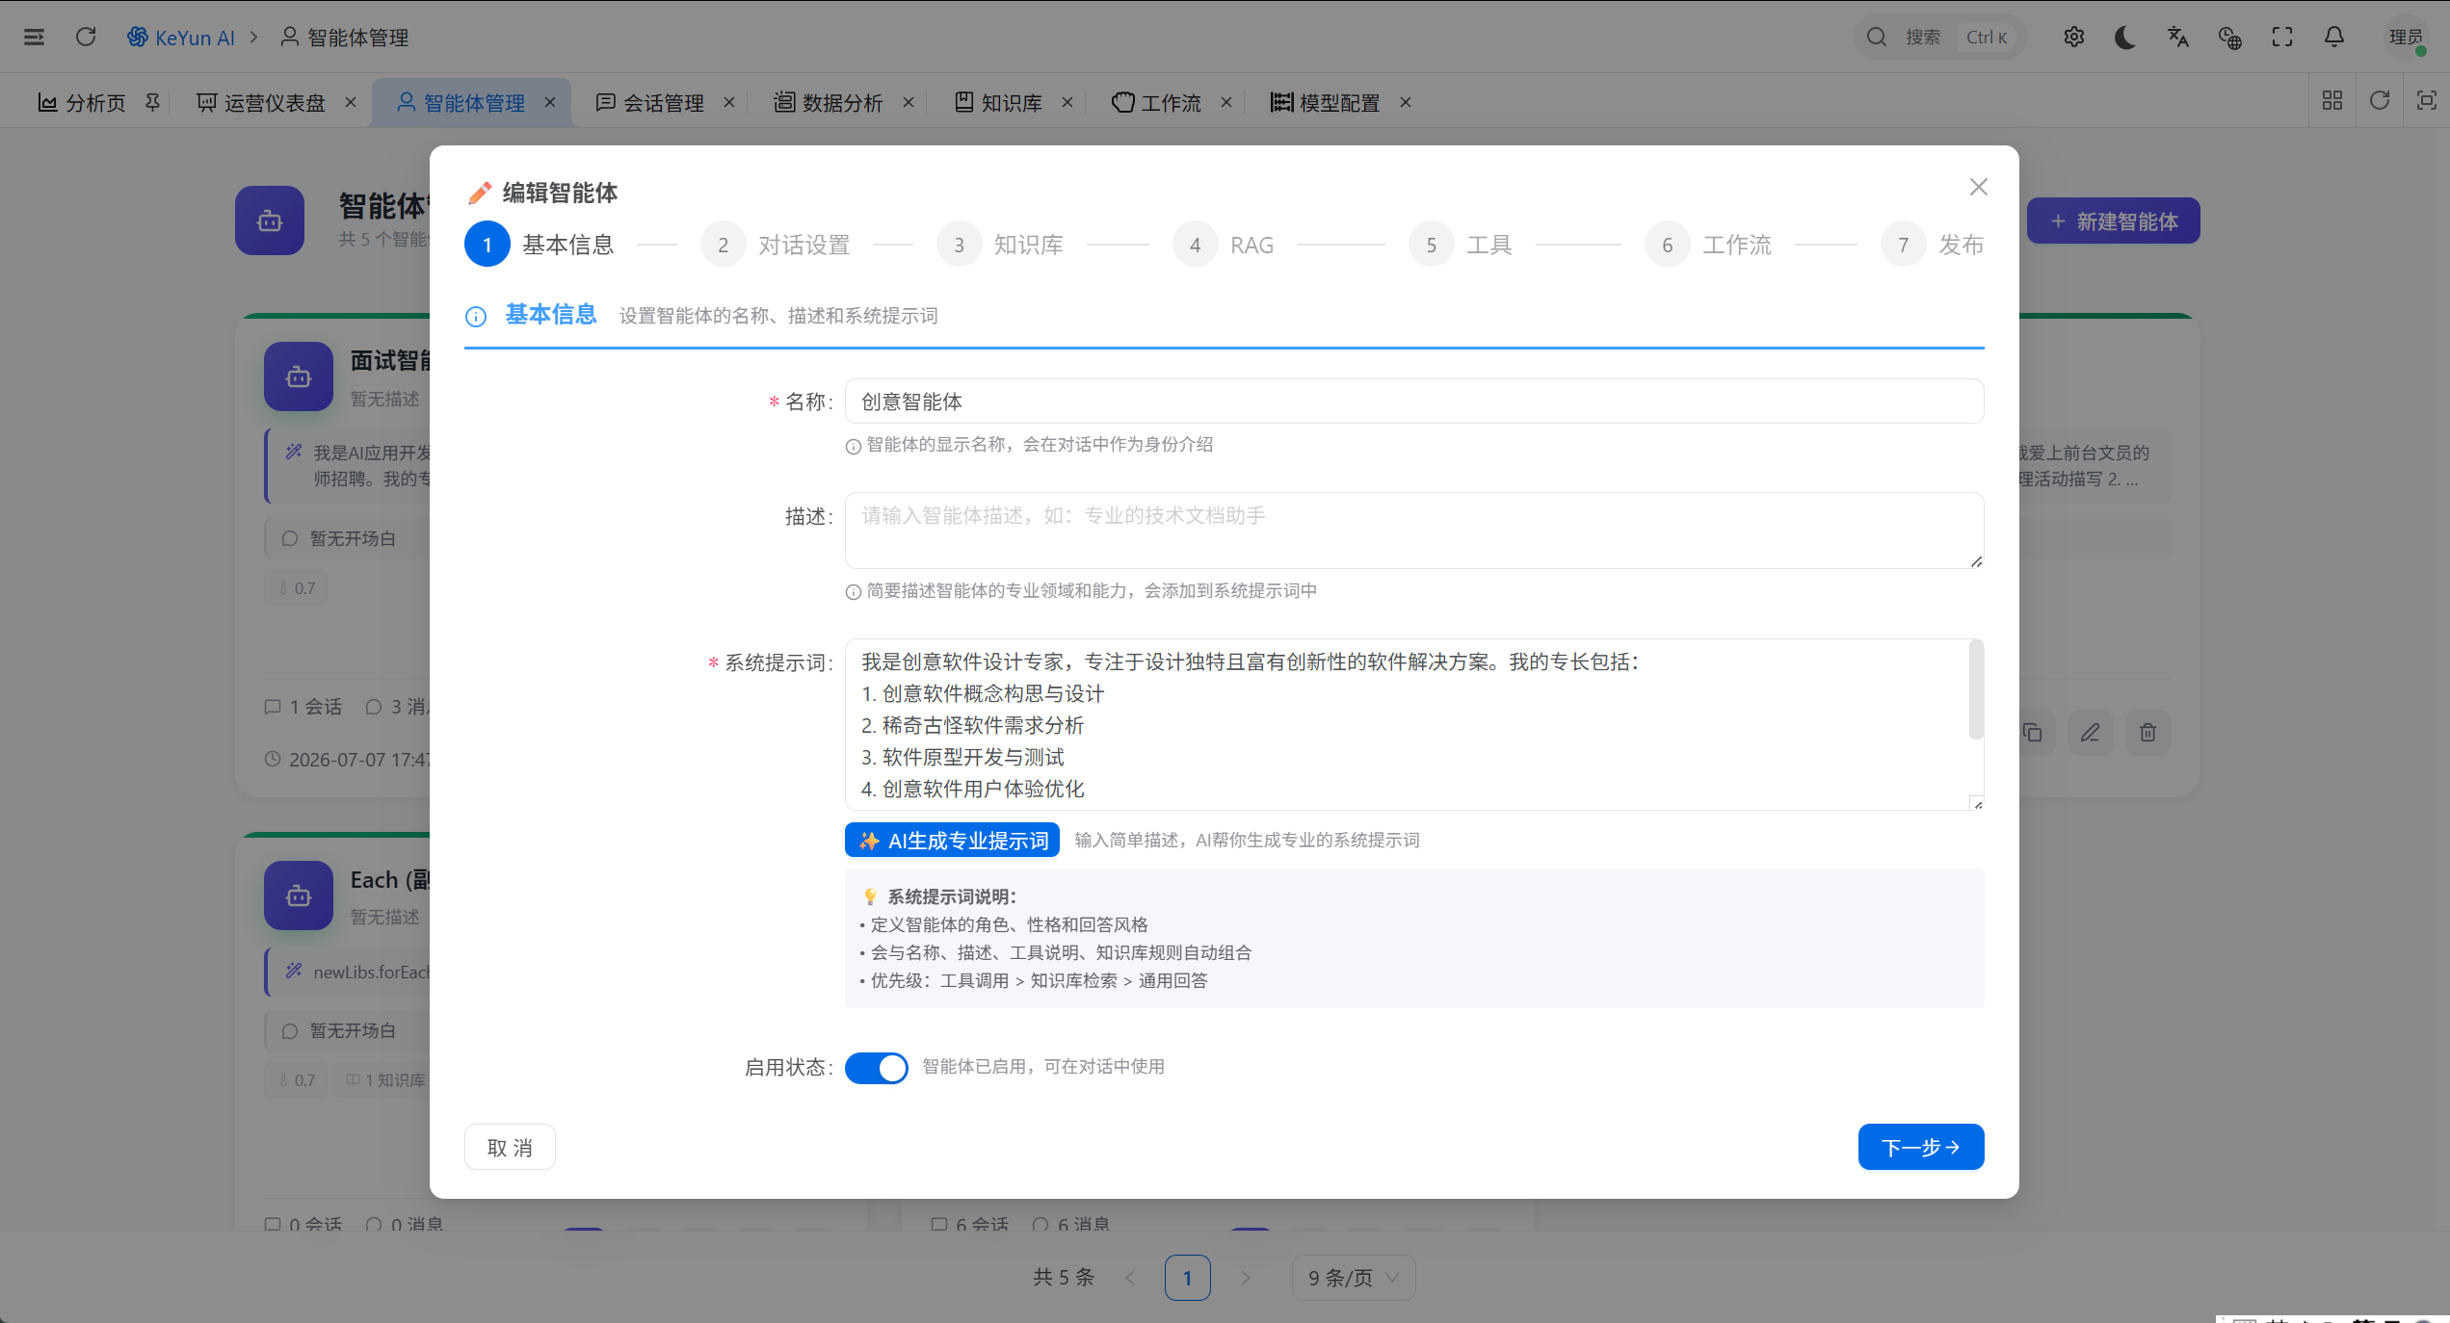Switch to the 知识库 tab

(1000, 102)
